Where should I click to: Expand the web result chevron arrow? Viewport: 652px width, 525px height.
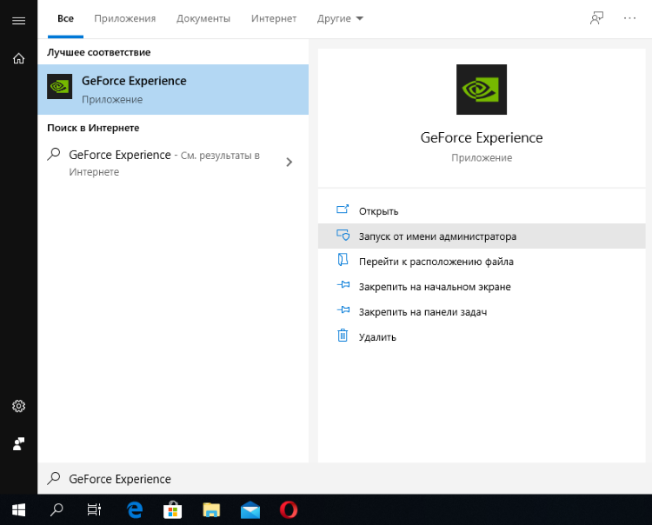tap(289, 163)
